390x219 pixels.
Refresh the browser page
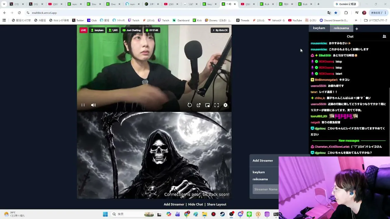coord(19,13)
